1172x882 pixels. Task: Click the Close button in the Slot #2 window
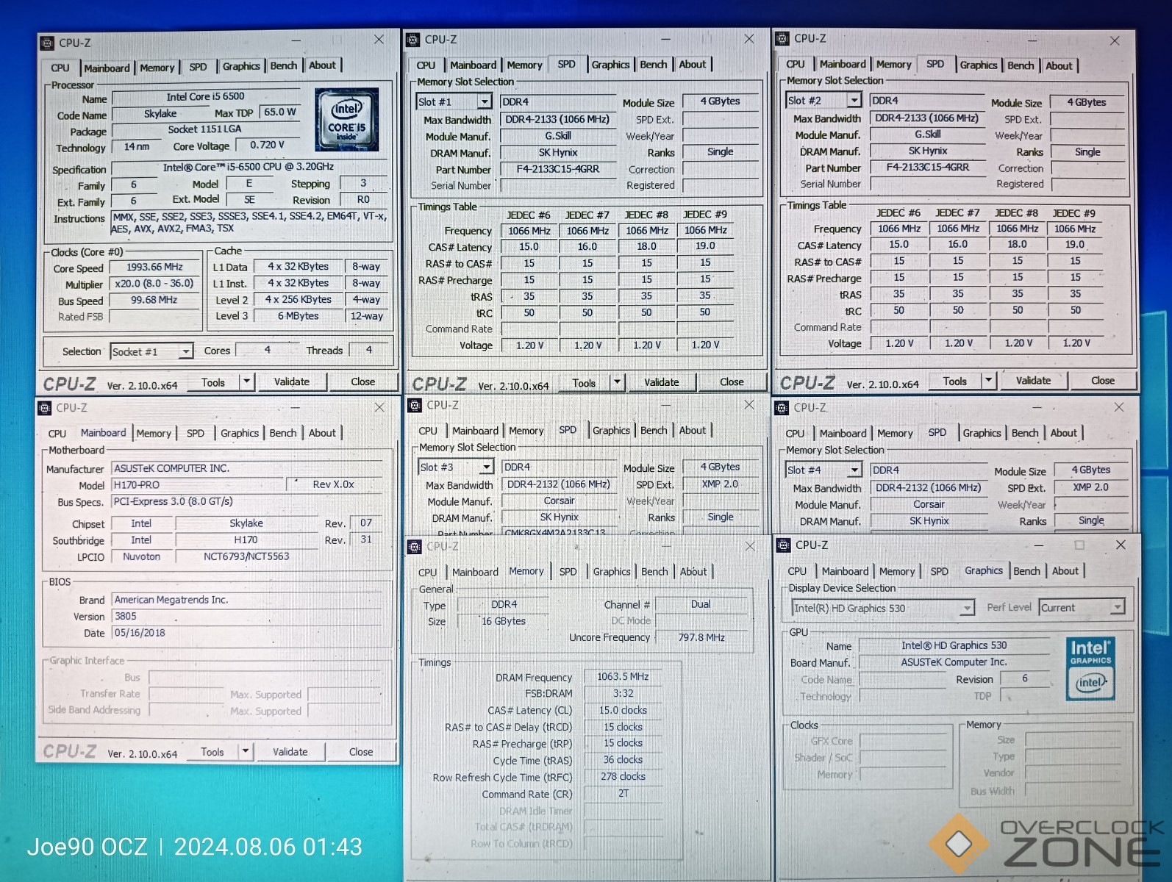coord(1102,380)
